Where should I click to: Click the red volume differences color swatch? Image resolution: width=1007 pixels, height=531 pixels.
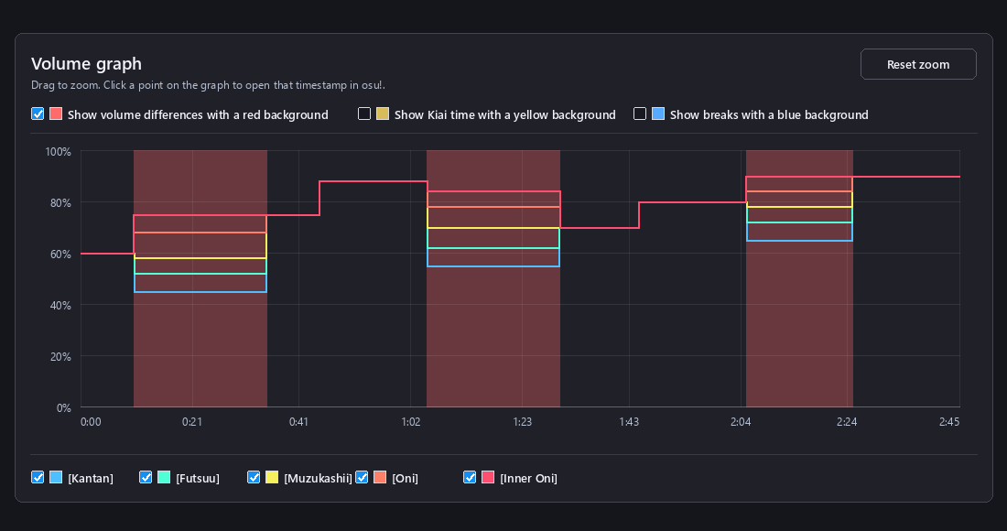point(56,114)
